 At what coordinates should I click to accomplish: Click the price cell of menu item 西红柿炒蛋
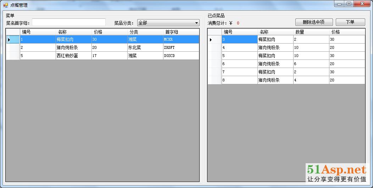click(109, 56)
